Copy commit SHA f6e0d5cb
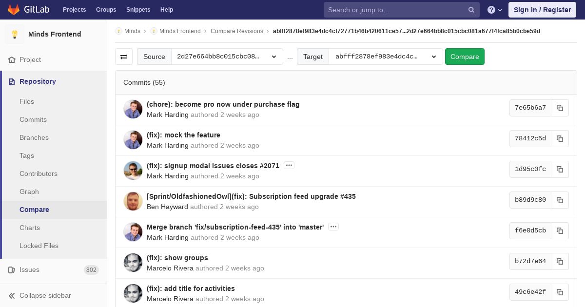 560,230
